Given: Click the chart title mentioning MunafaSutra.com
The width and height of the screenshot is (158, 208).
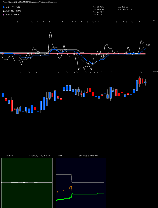Looking at the screenshot, I should coord(30,2).
